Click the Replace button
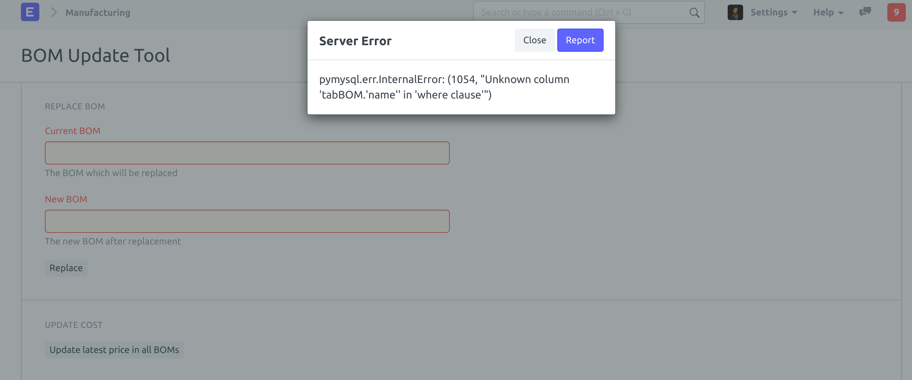 tap(66, 268)
